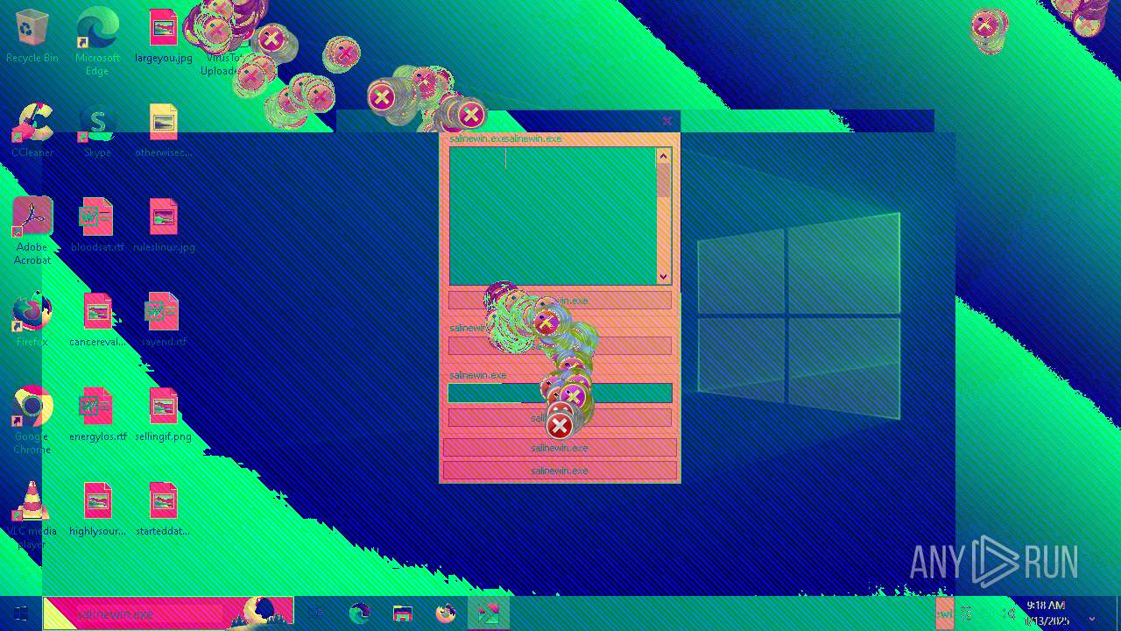
Task: Click inside the dialog's large text area
Action: click(553, 216)
